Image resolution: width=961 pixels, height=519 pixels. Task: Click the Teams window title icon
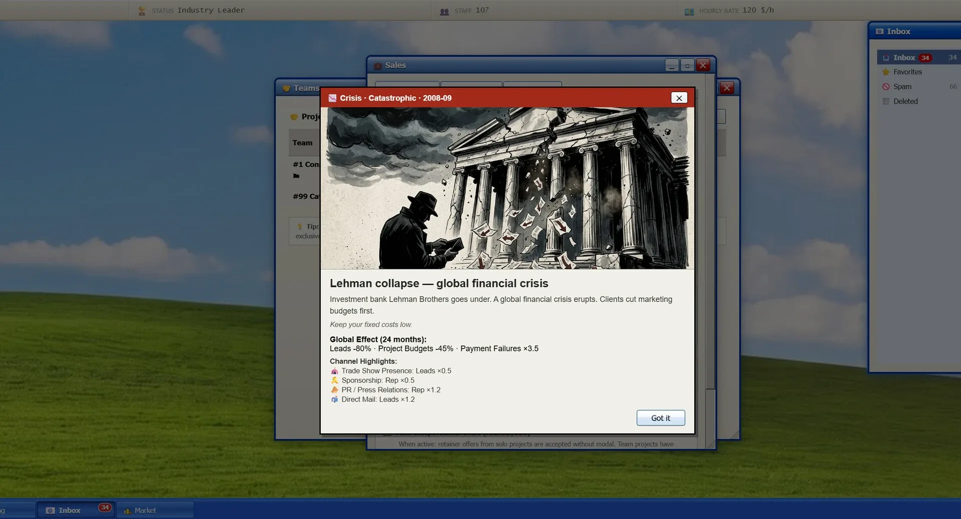point(286,88)
